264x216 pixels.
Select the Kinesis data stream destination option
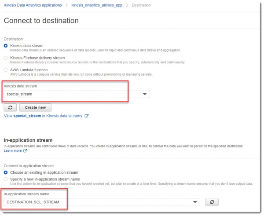pos(6,45)
